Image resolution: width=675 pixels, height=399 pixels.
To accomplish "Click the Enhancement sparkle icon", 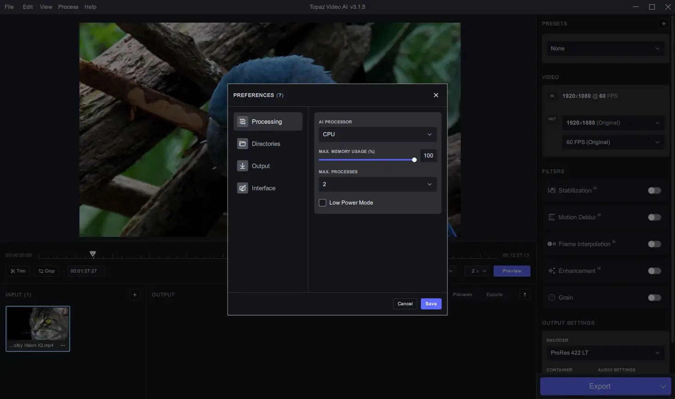I will coord(552,271).
